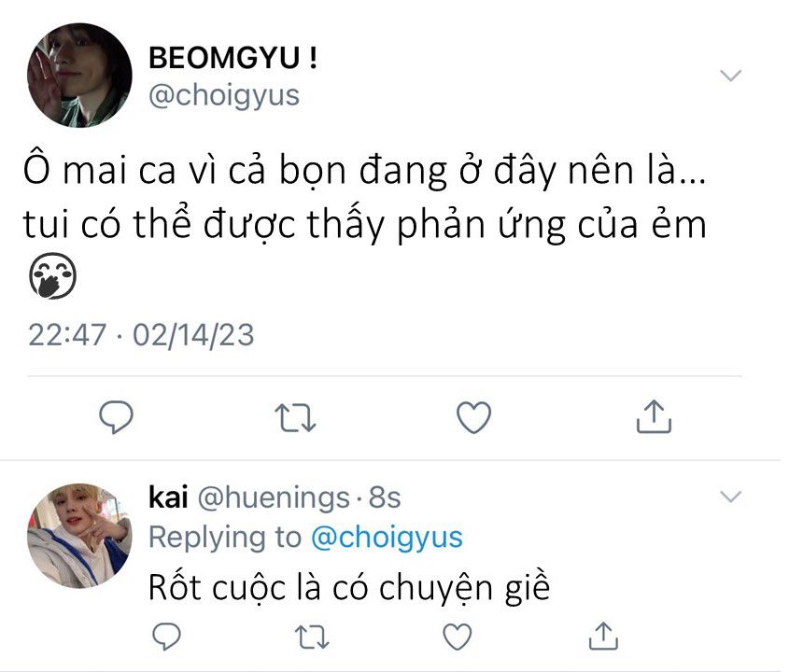Open the chevron menu on BEOMGYU's tweet
Viewport: 803px width, 672px height.
[729, 76]
